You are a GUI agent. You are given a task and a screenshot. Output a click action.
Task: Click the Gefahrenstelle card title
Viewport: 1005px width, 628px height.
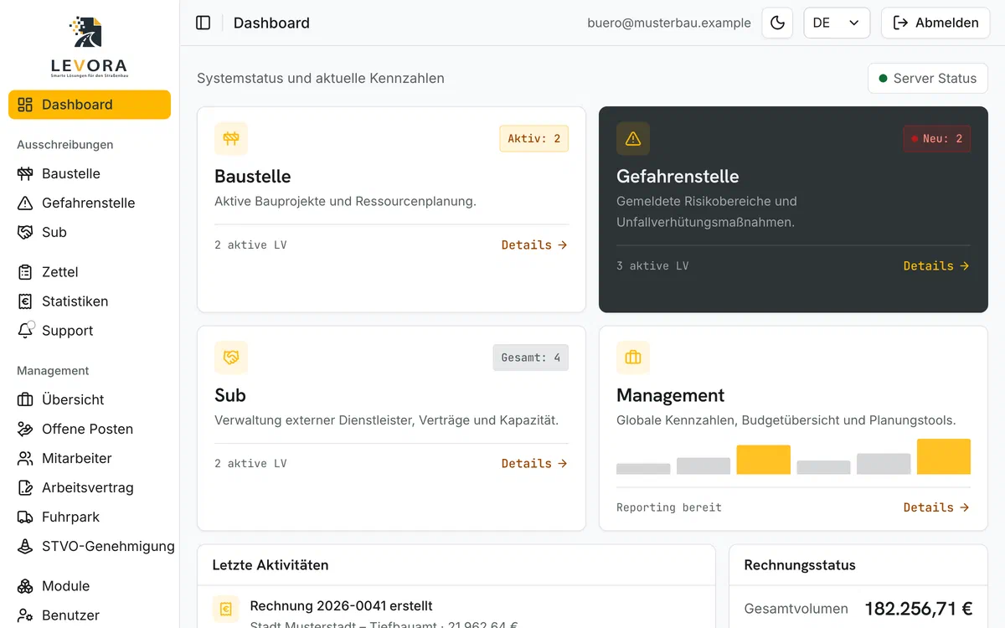[x=678, y=177]
